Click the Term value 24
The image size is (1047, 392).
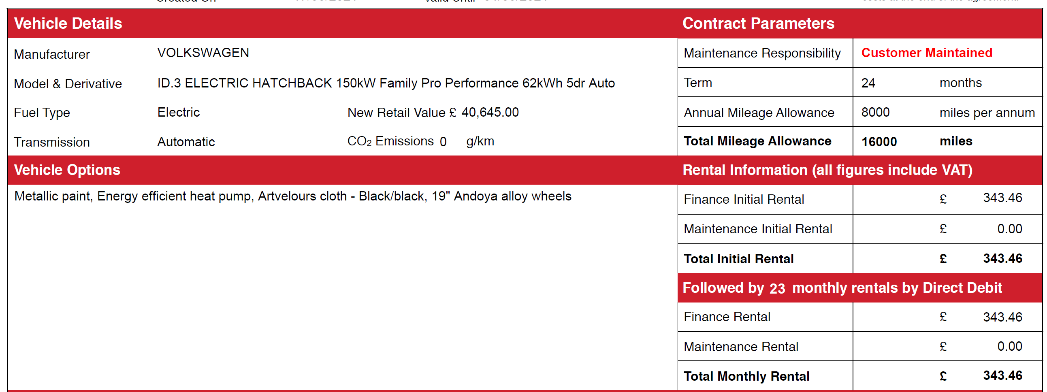pyautogui.click(x=868, y=83)
